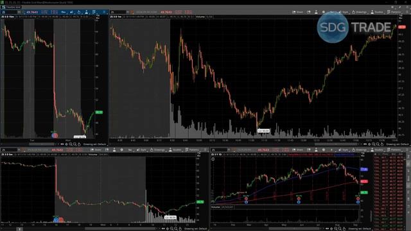Click zoom-in magnifier below top-right chart

[x=374, y=144]
